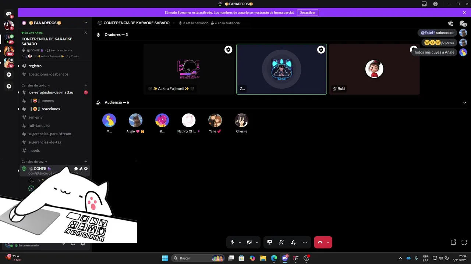Open the Windows Start menu
This screenshot has height=264, width=471.
tap(165, 258)
